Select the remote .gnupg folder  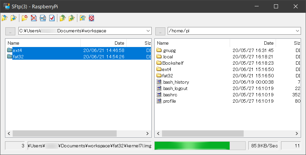click(x=166, y=50)
